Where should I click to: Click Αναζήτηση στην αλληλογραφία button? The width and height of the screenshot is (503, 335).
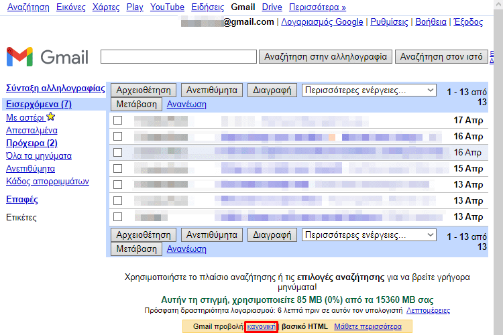click(x=325, y=57)
